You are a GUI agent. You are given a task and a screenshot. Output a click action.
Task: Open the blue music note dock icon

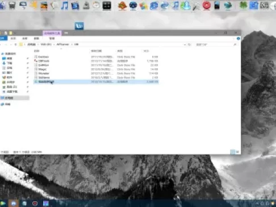[x=65, y=5]
